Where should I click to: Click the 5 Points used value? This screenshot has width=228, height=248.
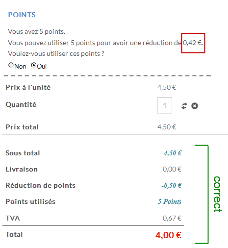170,201
